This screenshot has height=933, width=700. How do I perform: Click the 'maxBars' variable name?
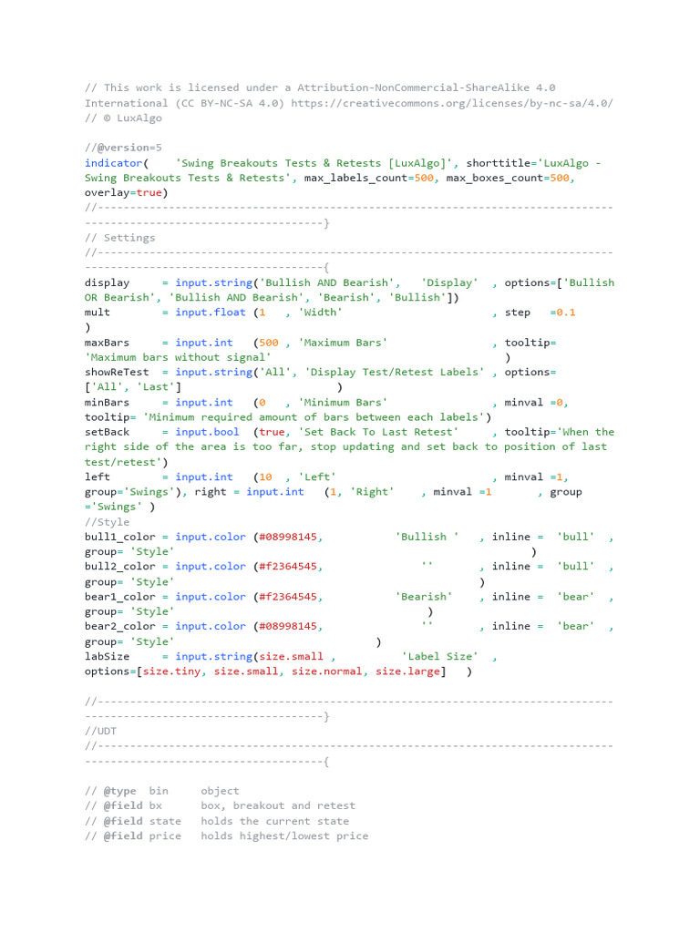pyautogui.click(x=108, y=343)
